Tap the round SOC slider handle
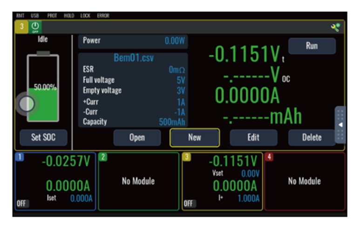Screen dimensions: 359x230 click(x=27, y=104)
